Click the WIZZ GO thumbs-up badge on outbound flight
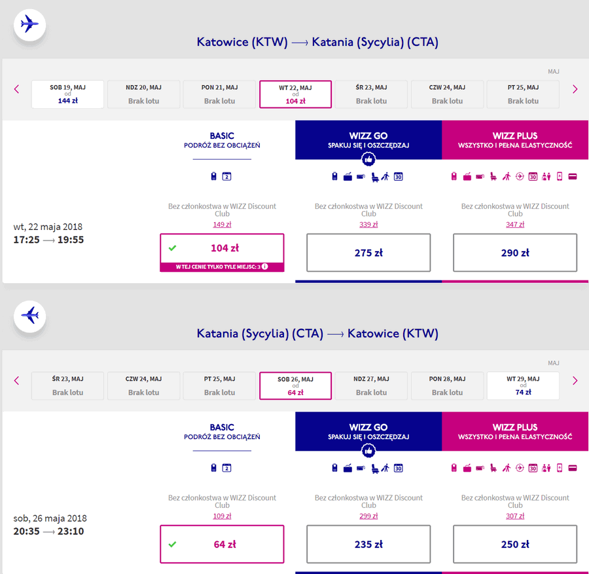Image resolution: width=589 pixels, height=574 pixels. [368, 159]
